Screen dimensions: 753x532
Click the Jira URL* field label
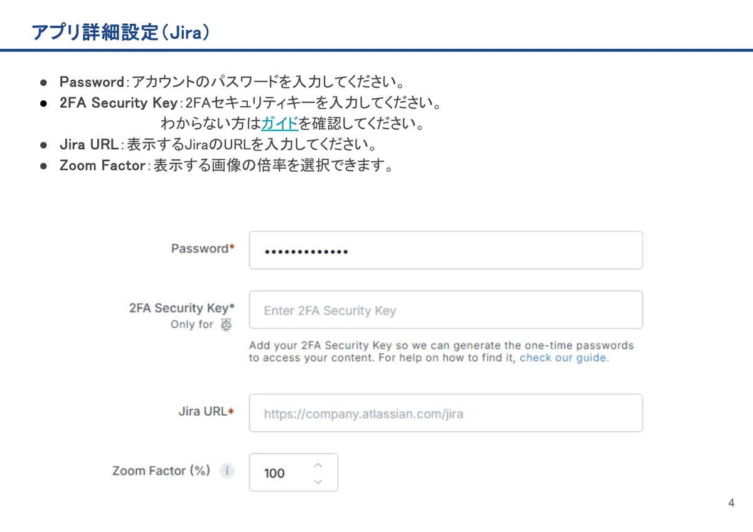coord(206,412)
